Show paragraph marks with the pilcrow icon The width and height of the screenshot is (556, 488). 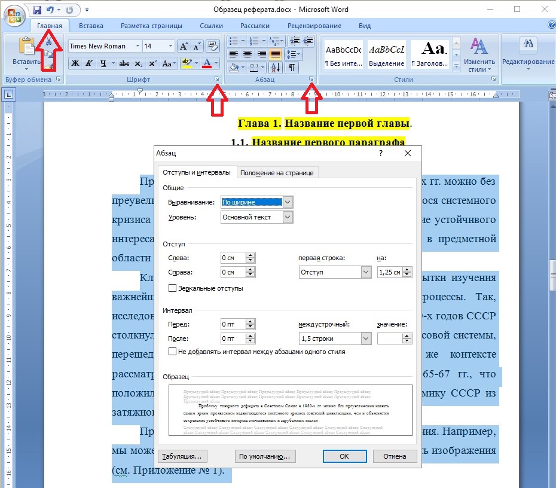pyautogui.click(x=292, y=68)
